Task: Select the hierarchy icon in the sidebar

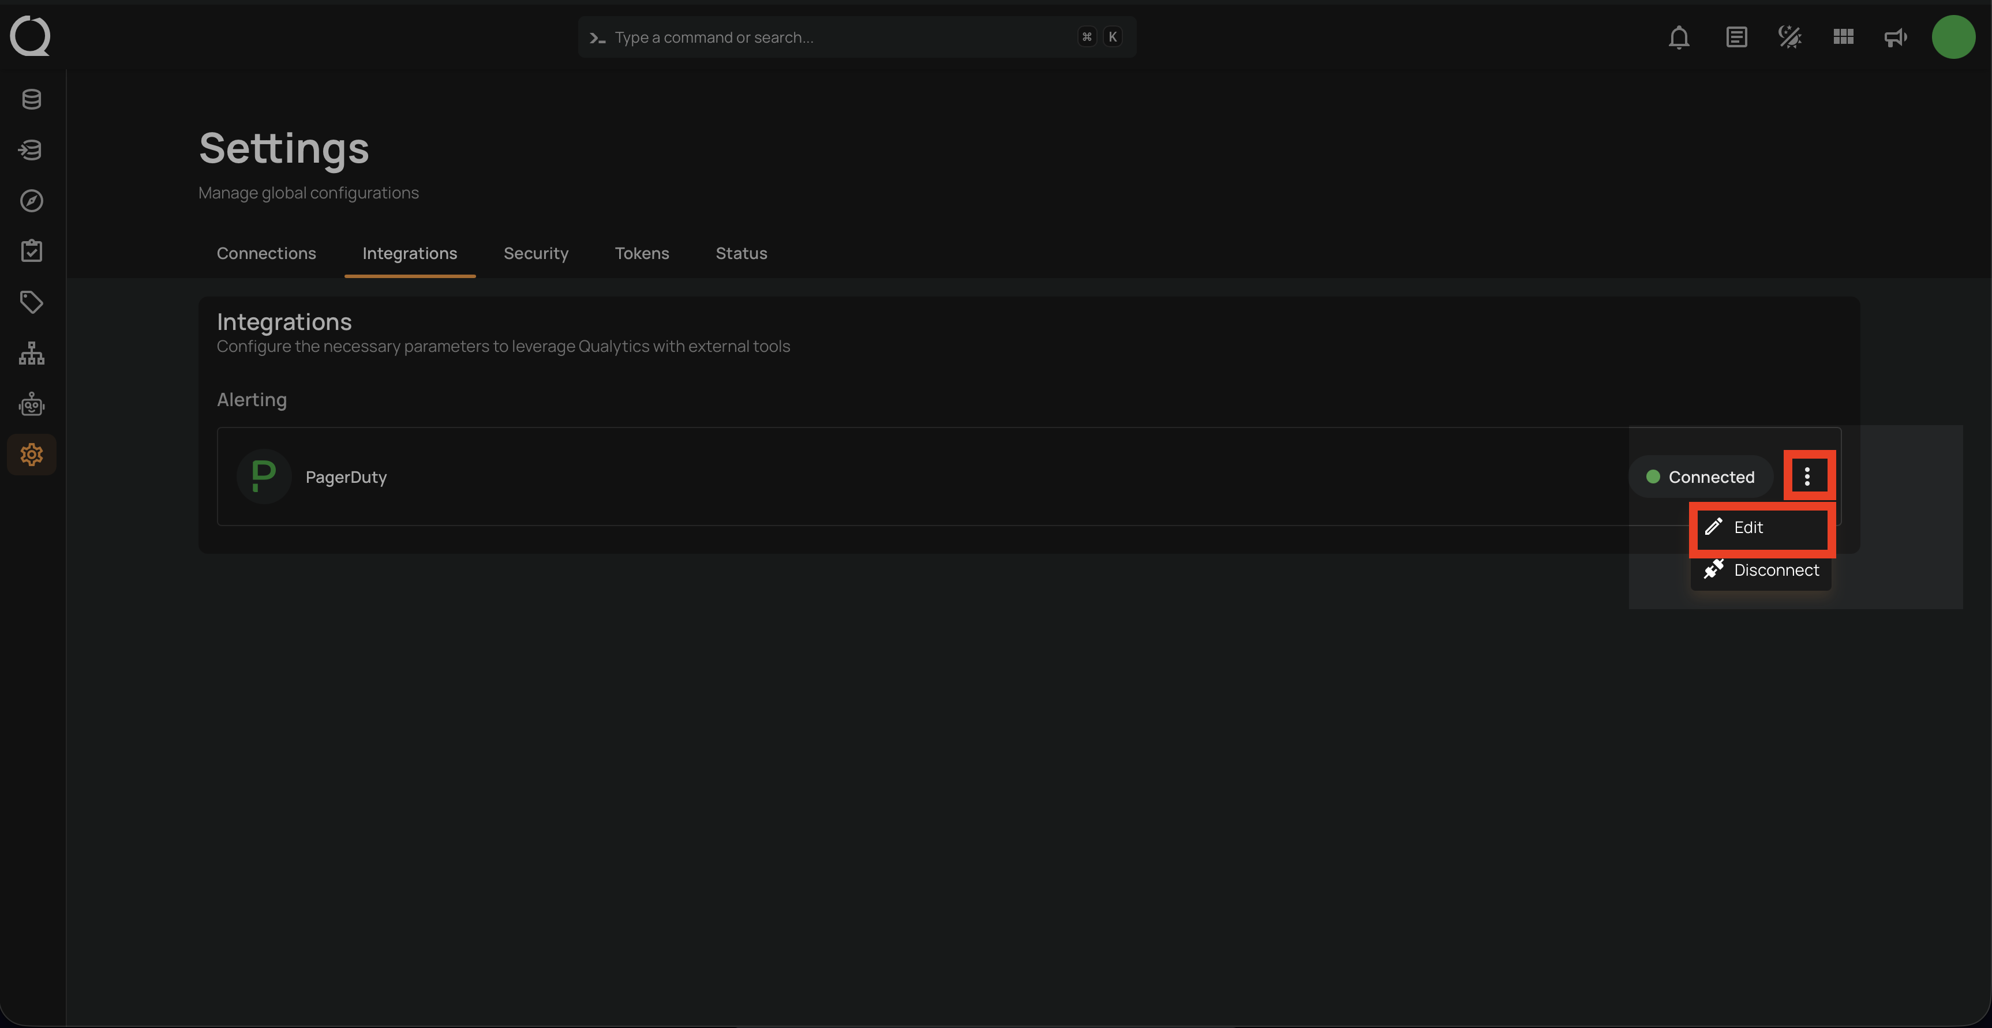Action: click(31, 353)
